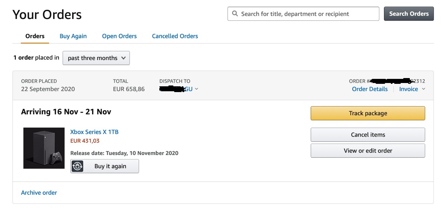Expand the past three months dropdown
Screen dimensions: 441x210
96,58
